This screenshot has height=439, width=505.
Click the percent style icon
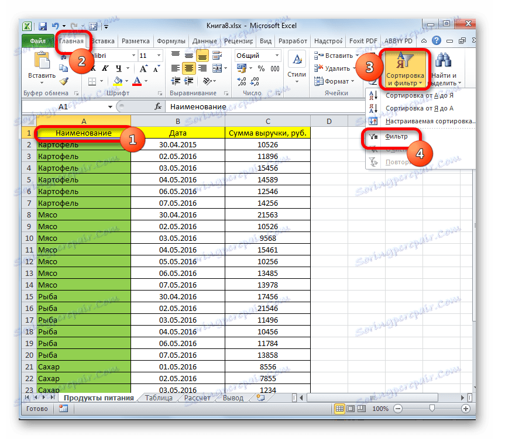261,68
